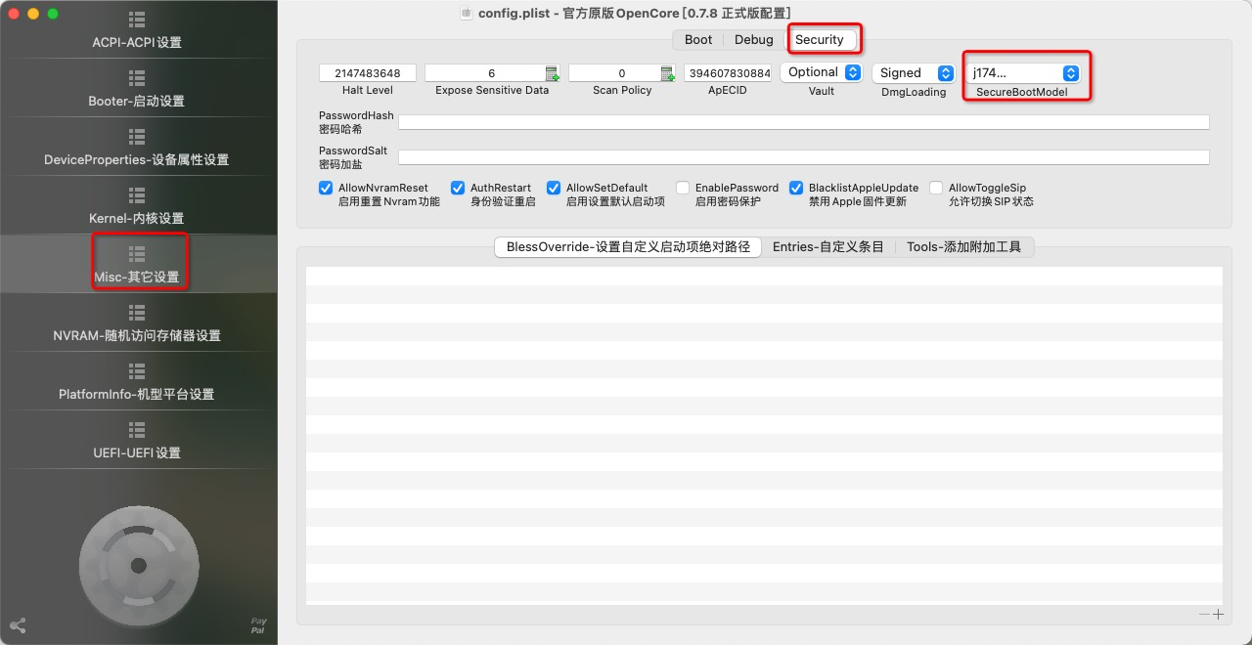This screenshot has height=645, width=1252.
Task: Add a new row with plus button
Action: (x=1218, y=615)
